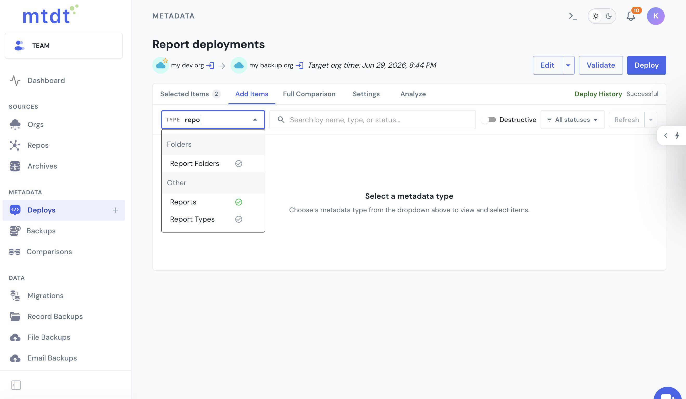Open Comparisons in sidebar
The image size is (686, 399).
[x=49, y=252]
